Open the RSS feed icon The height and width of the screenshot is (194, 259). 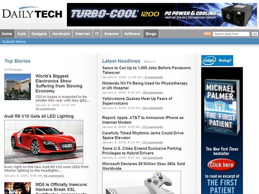[x=208, y=34]
